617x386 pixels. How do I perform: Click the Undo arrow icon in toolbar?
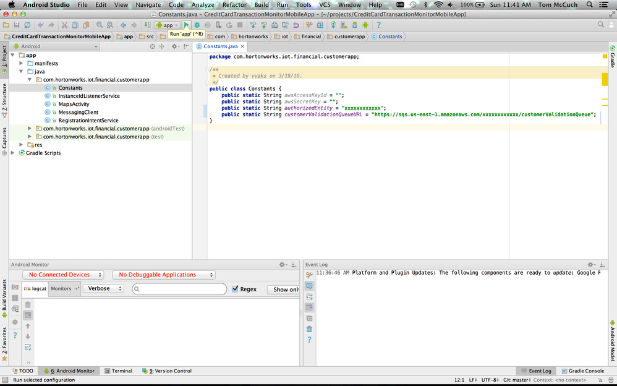coord(41,25)
